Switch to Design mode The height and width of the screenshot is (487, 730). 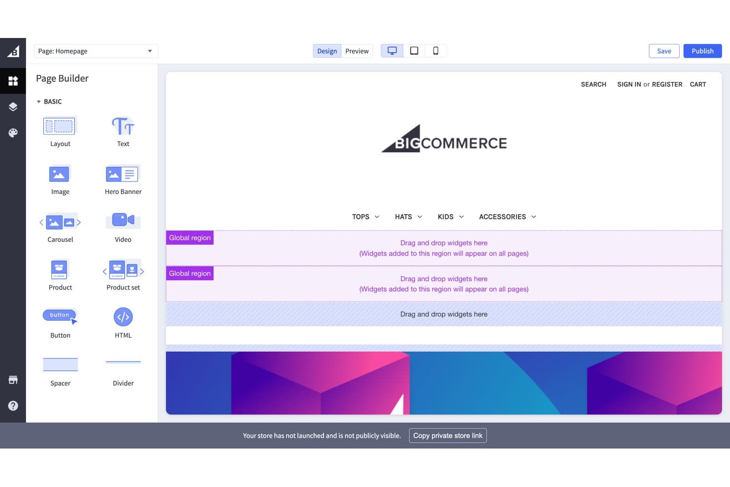point(327,51)
